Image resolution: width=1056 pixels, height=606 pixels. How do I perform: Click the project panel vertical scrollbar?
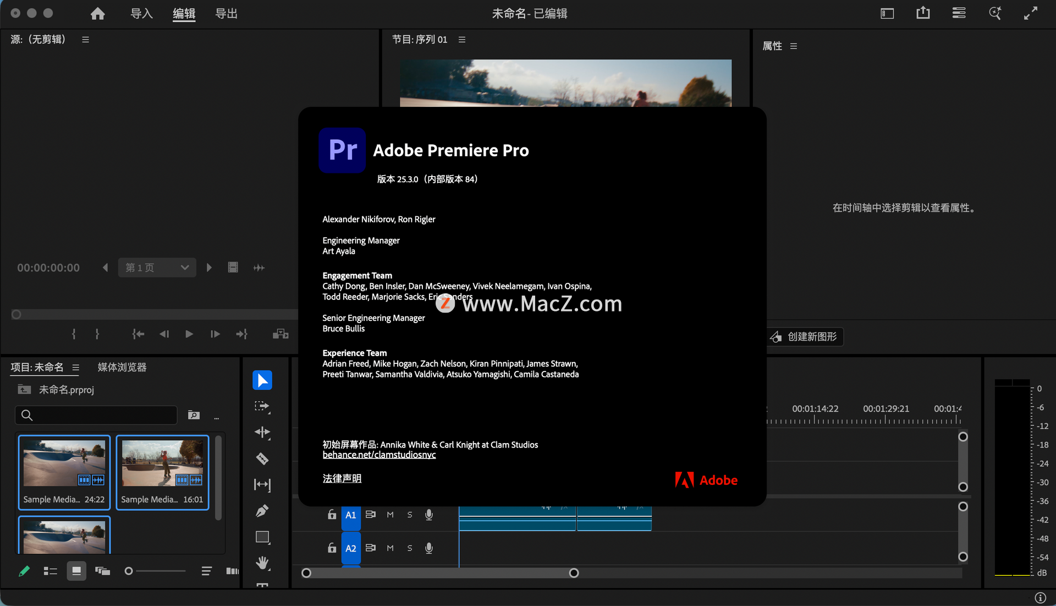(x=218, y=478)
